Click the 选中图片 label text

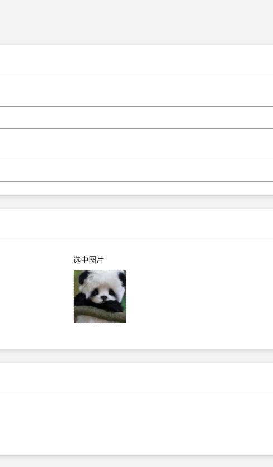pos(88,260)
